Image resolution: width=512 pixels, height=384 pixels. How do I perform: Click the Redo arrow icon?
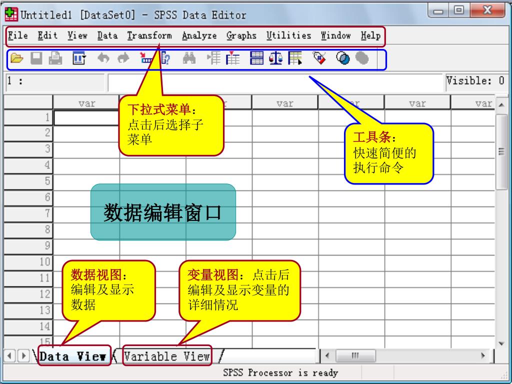click(123, 58)
